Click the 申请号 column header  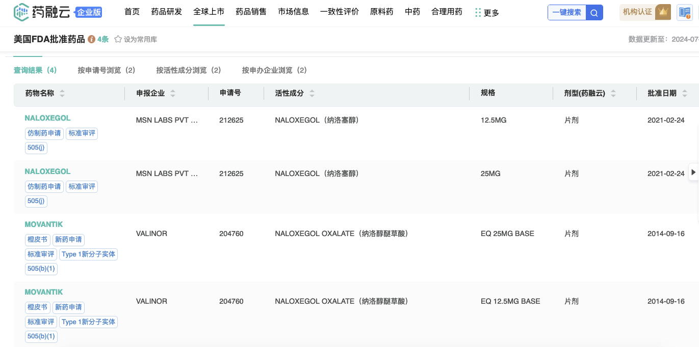[x=230, y=93]
